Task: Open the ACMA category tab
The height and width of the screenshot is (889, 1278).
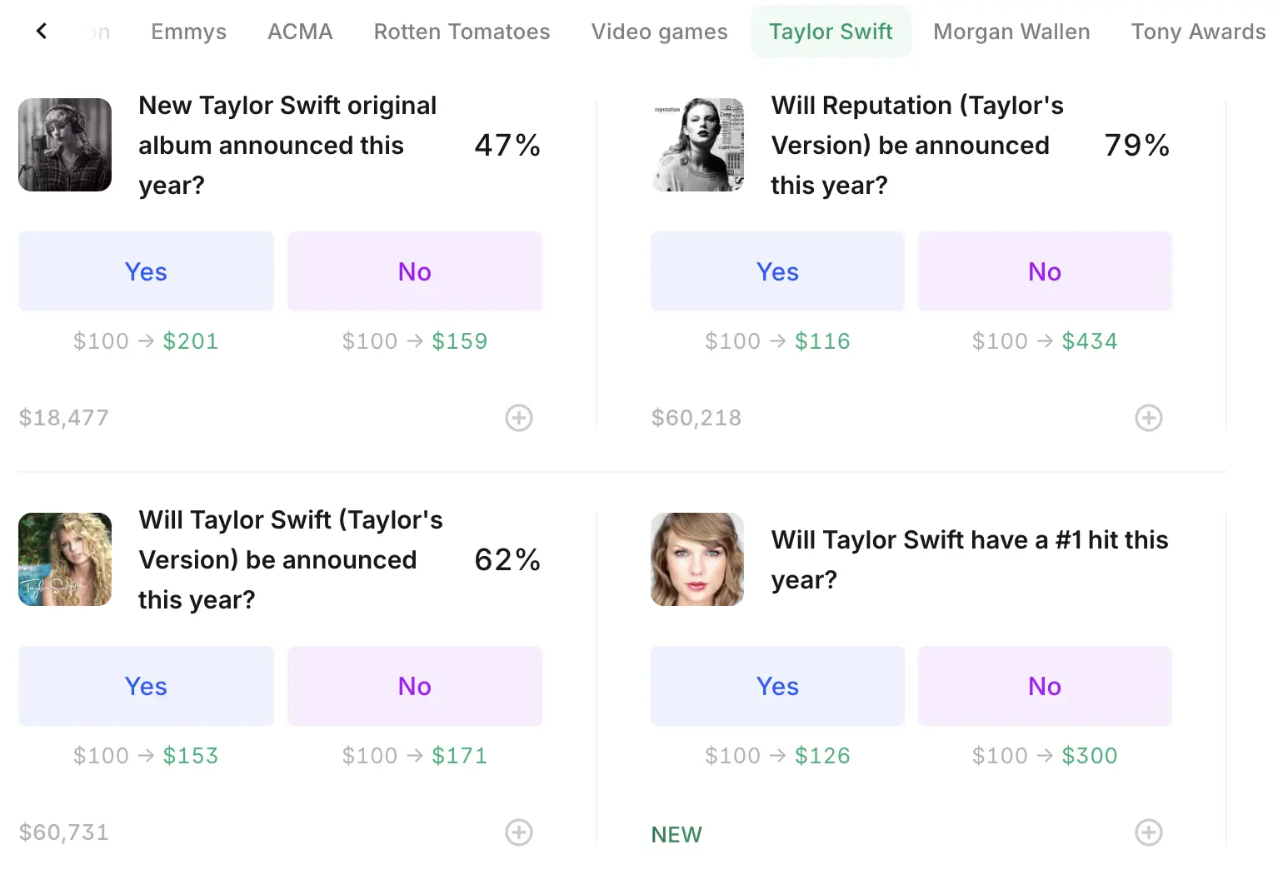Action: [300, 31]
